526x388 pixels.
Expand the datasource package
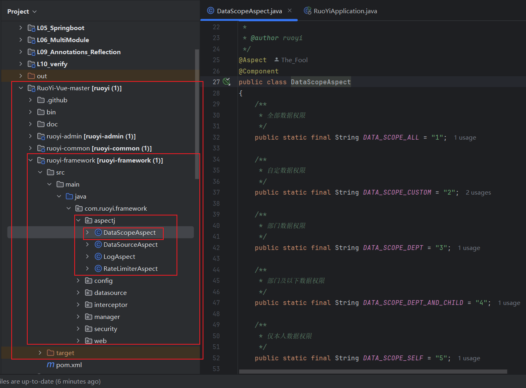[78, 293]
